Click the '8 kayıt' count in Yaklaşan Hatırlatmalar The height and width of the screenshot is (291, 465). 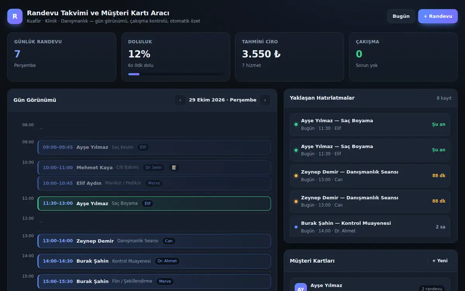[444, 98]
